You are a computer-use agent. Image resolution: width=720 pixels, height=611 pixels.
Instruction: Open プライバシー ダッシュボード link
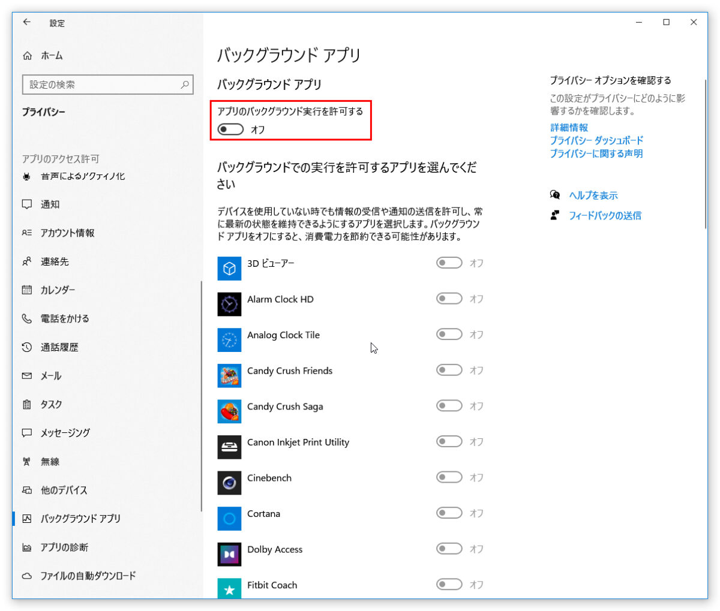point(596,140)
